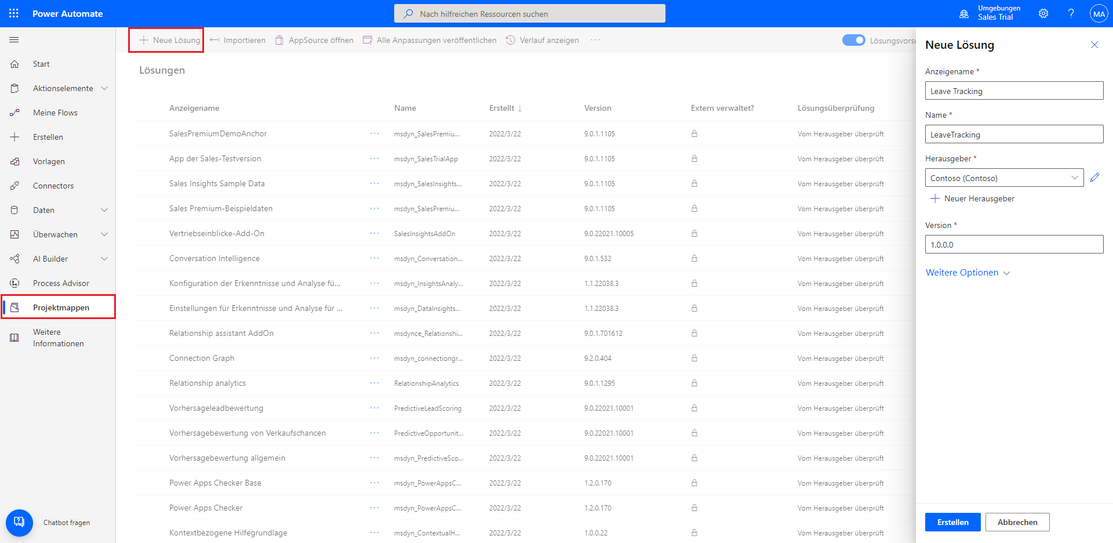Viewport: 1113px width, 543px height.
Task: Open the help question mark icon
Action: 1071,13
